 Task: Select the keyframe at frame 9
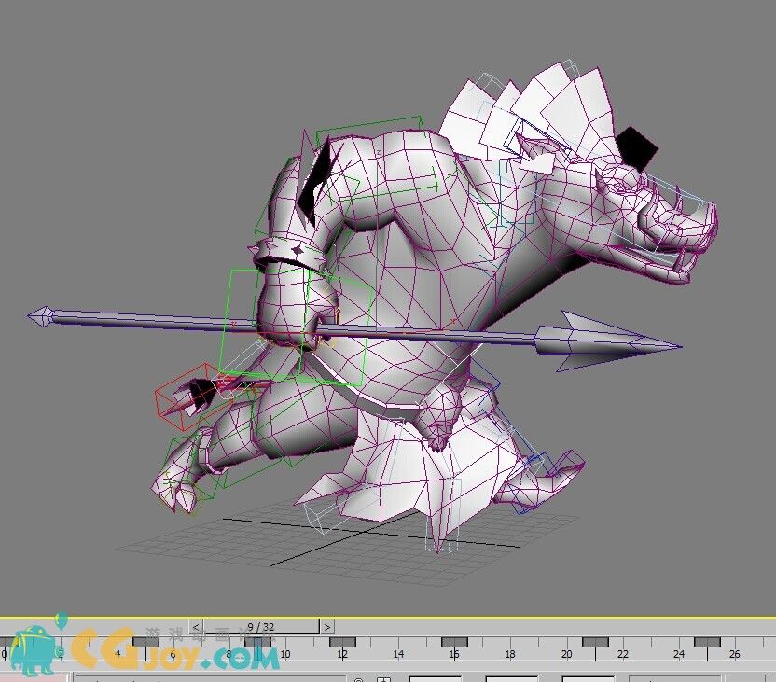[x=258, y=642]
